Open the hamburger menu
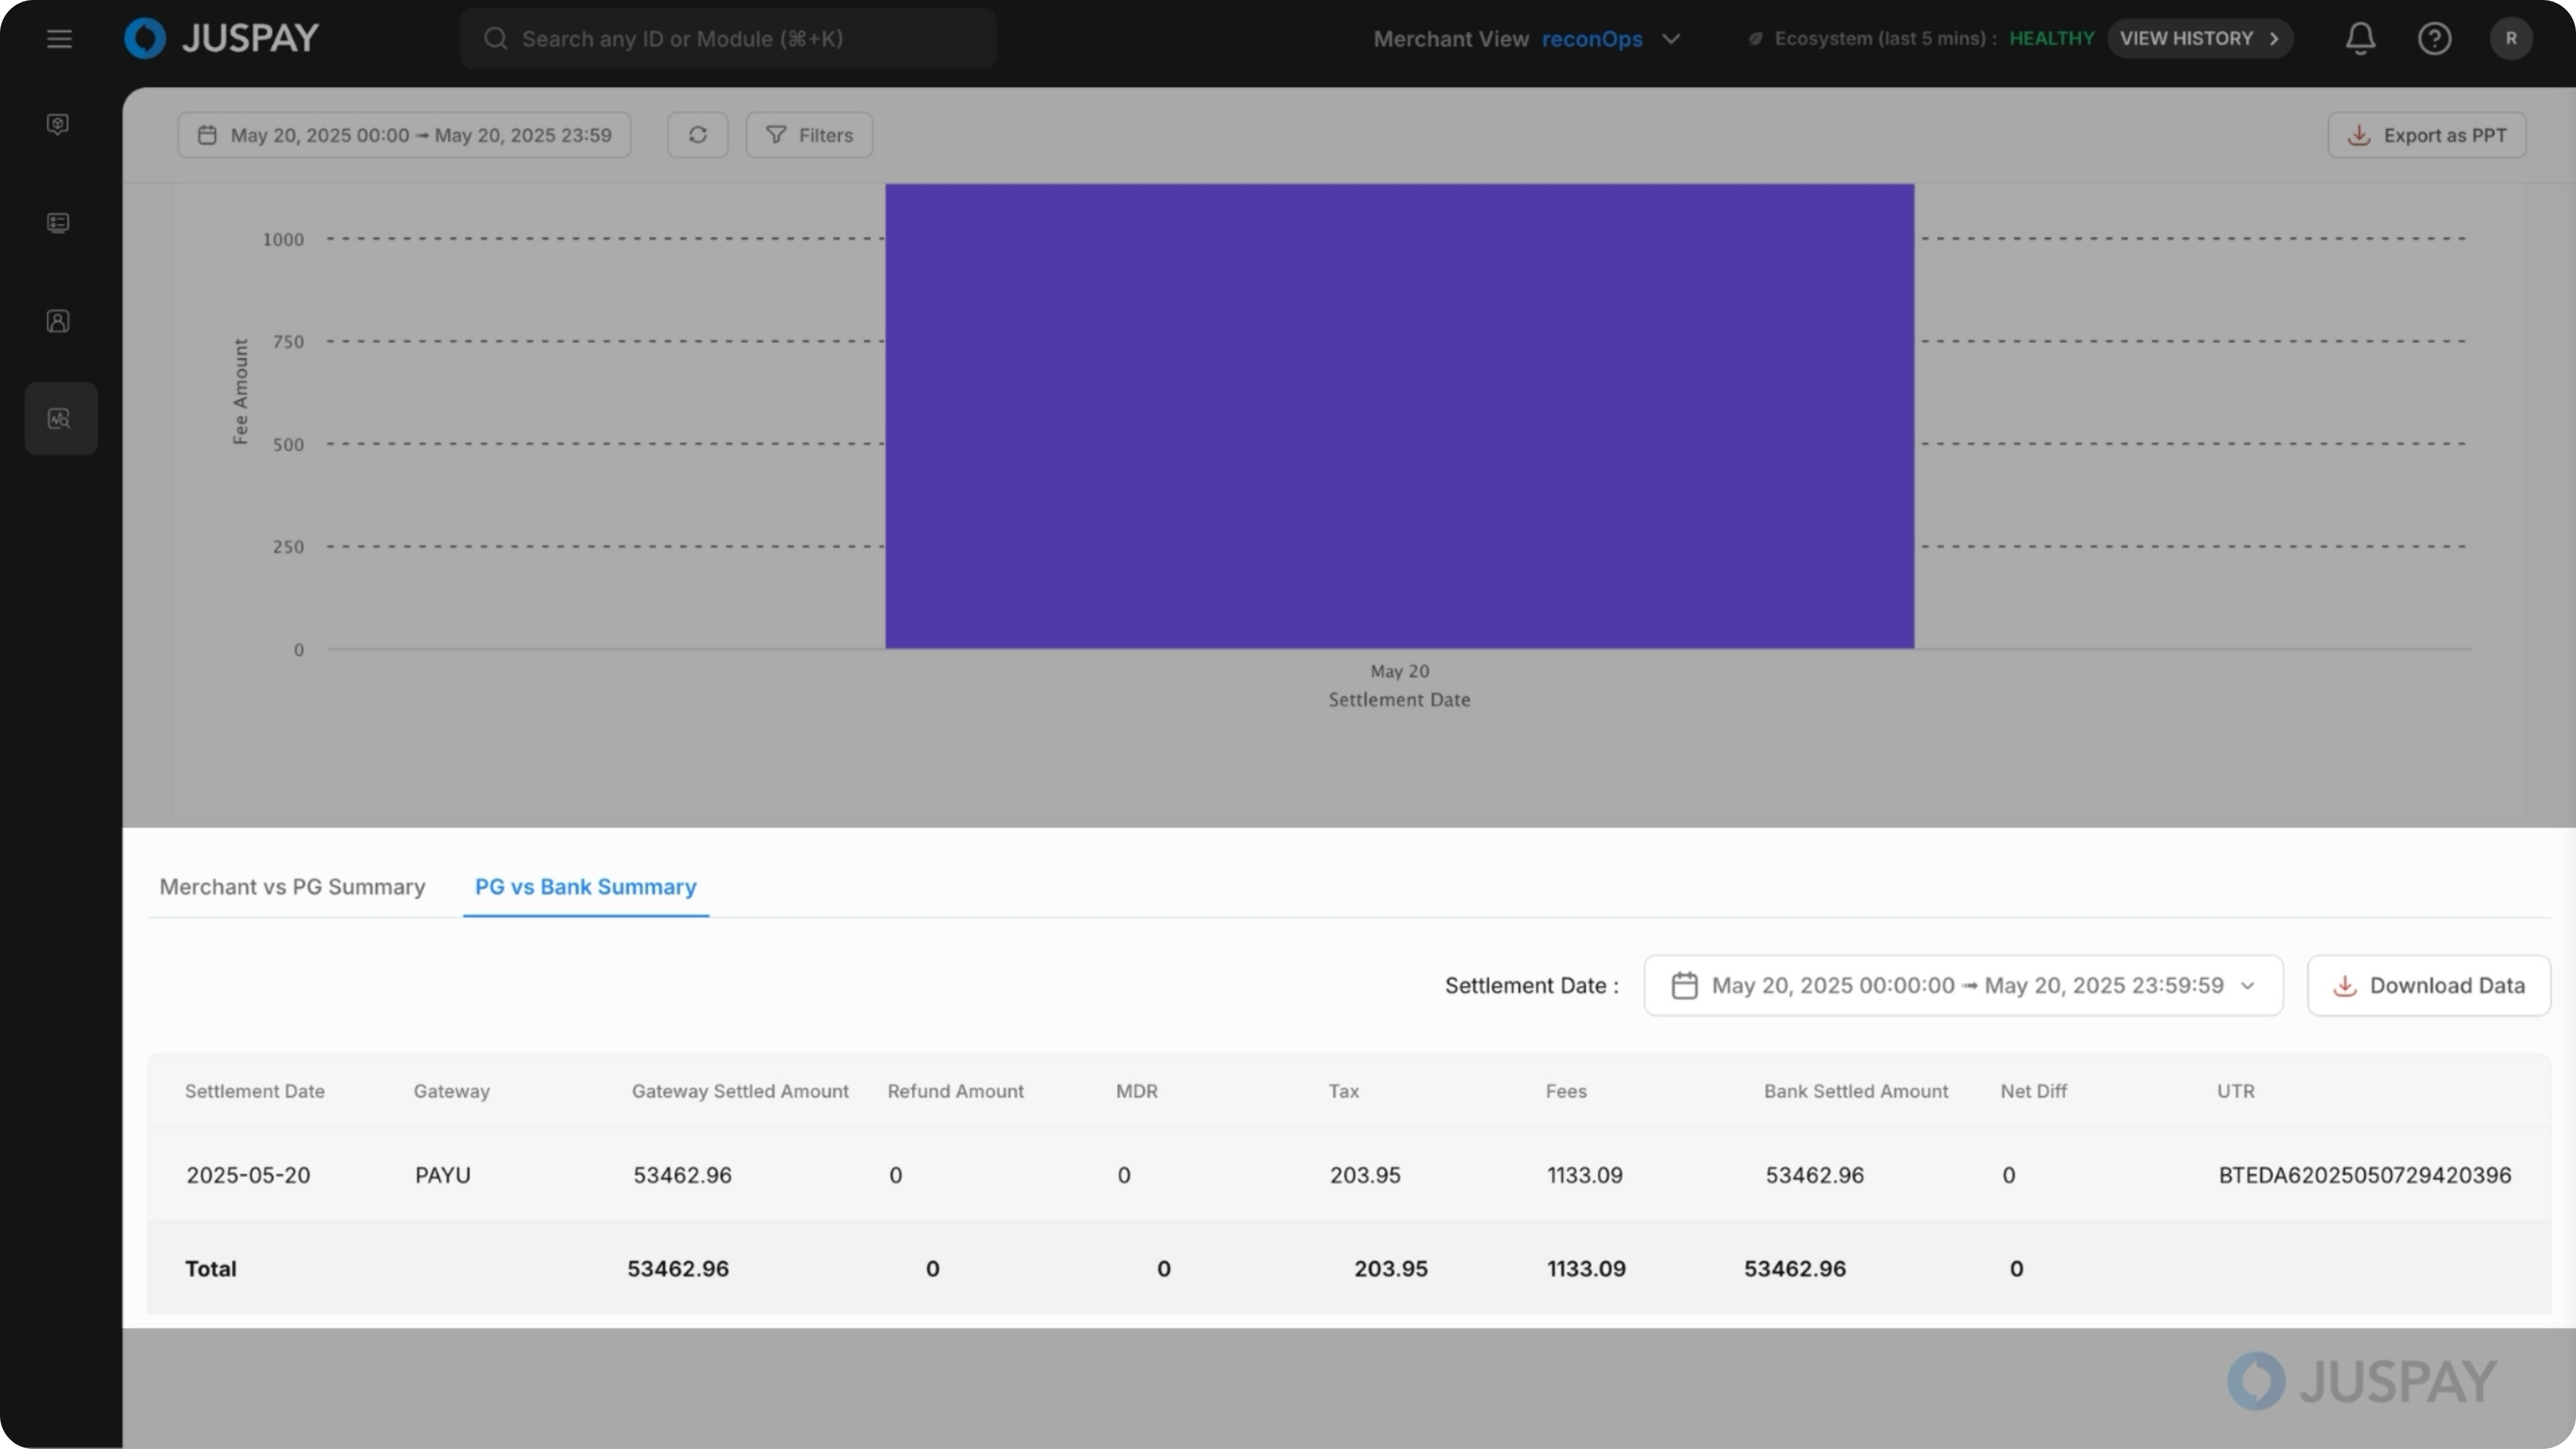The image size is (2576, 1449). 59,39
